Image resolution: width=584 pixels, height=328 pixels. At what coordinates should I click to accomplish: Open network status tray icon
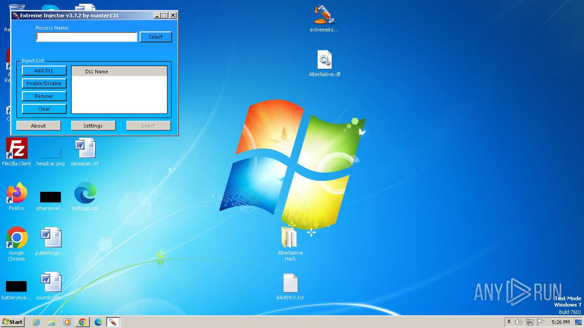(x=530, y=322)
